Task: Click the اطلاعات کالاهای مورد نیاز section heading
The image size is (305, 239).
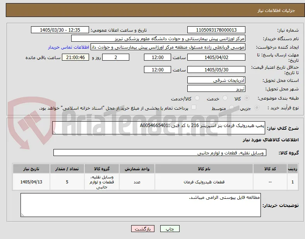Action: [271, 140]
